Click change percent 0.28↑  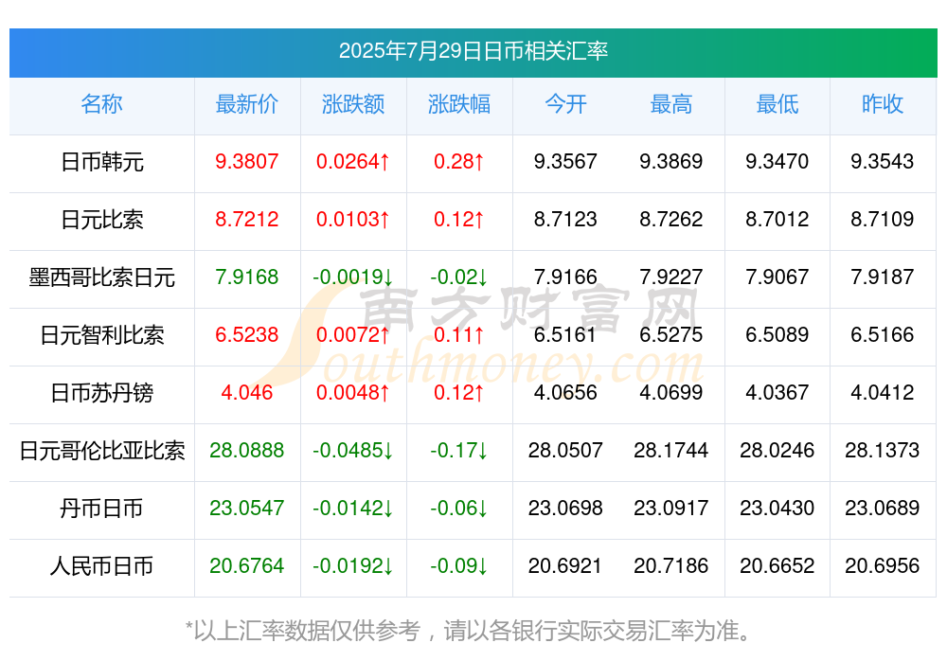tap(459, 161)
